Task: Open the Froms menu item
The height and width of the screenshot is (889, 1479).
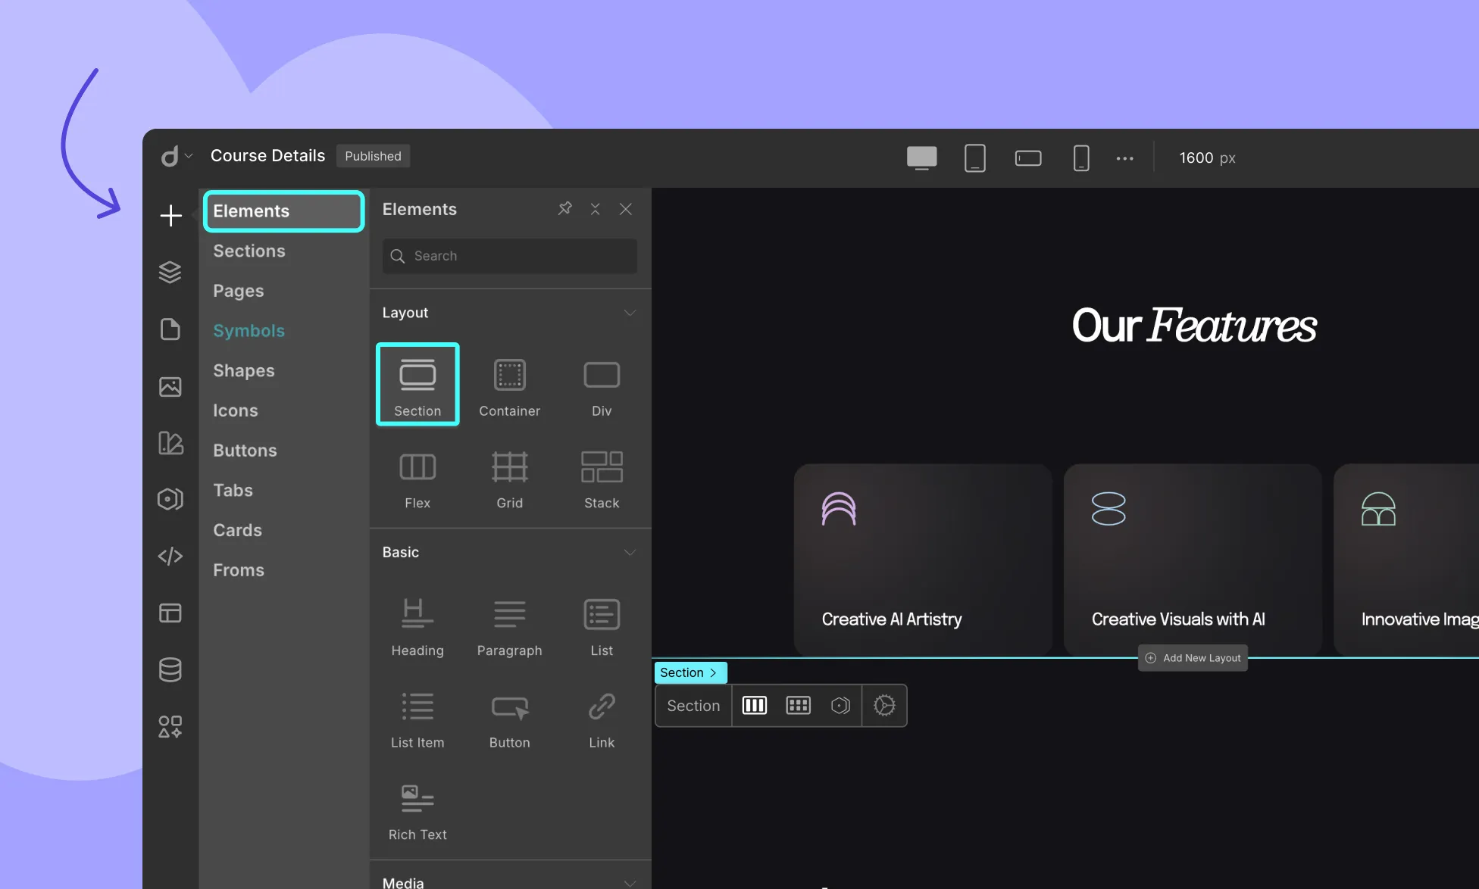Action: tap(239, 570)
